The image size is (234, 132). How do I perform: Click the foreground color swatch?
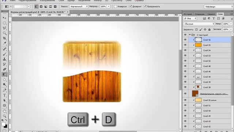click(3, 124)
